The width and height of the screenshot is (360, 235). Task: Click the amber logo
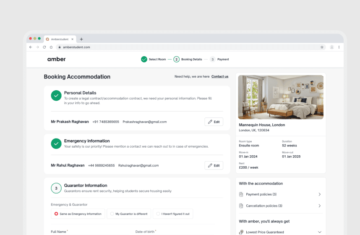tap(57, 59)
